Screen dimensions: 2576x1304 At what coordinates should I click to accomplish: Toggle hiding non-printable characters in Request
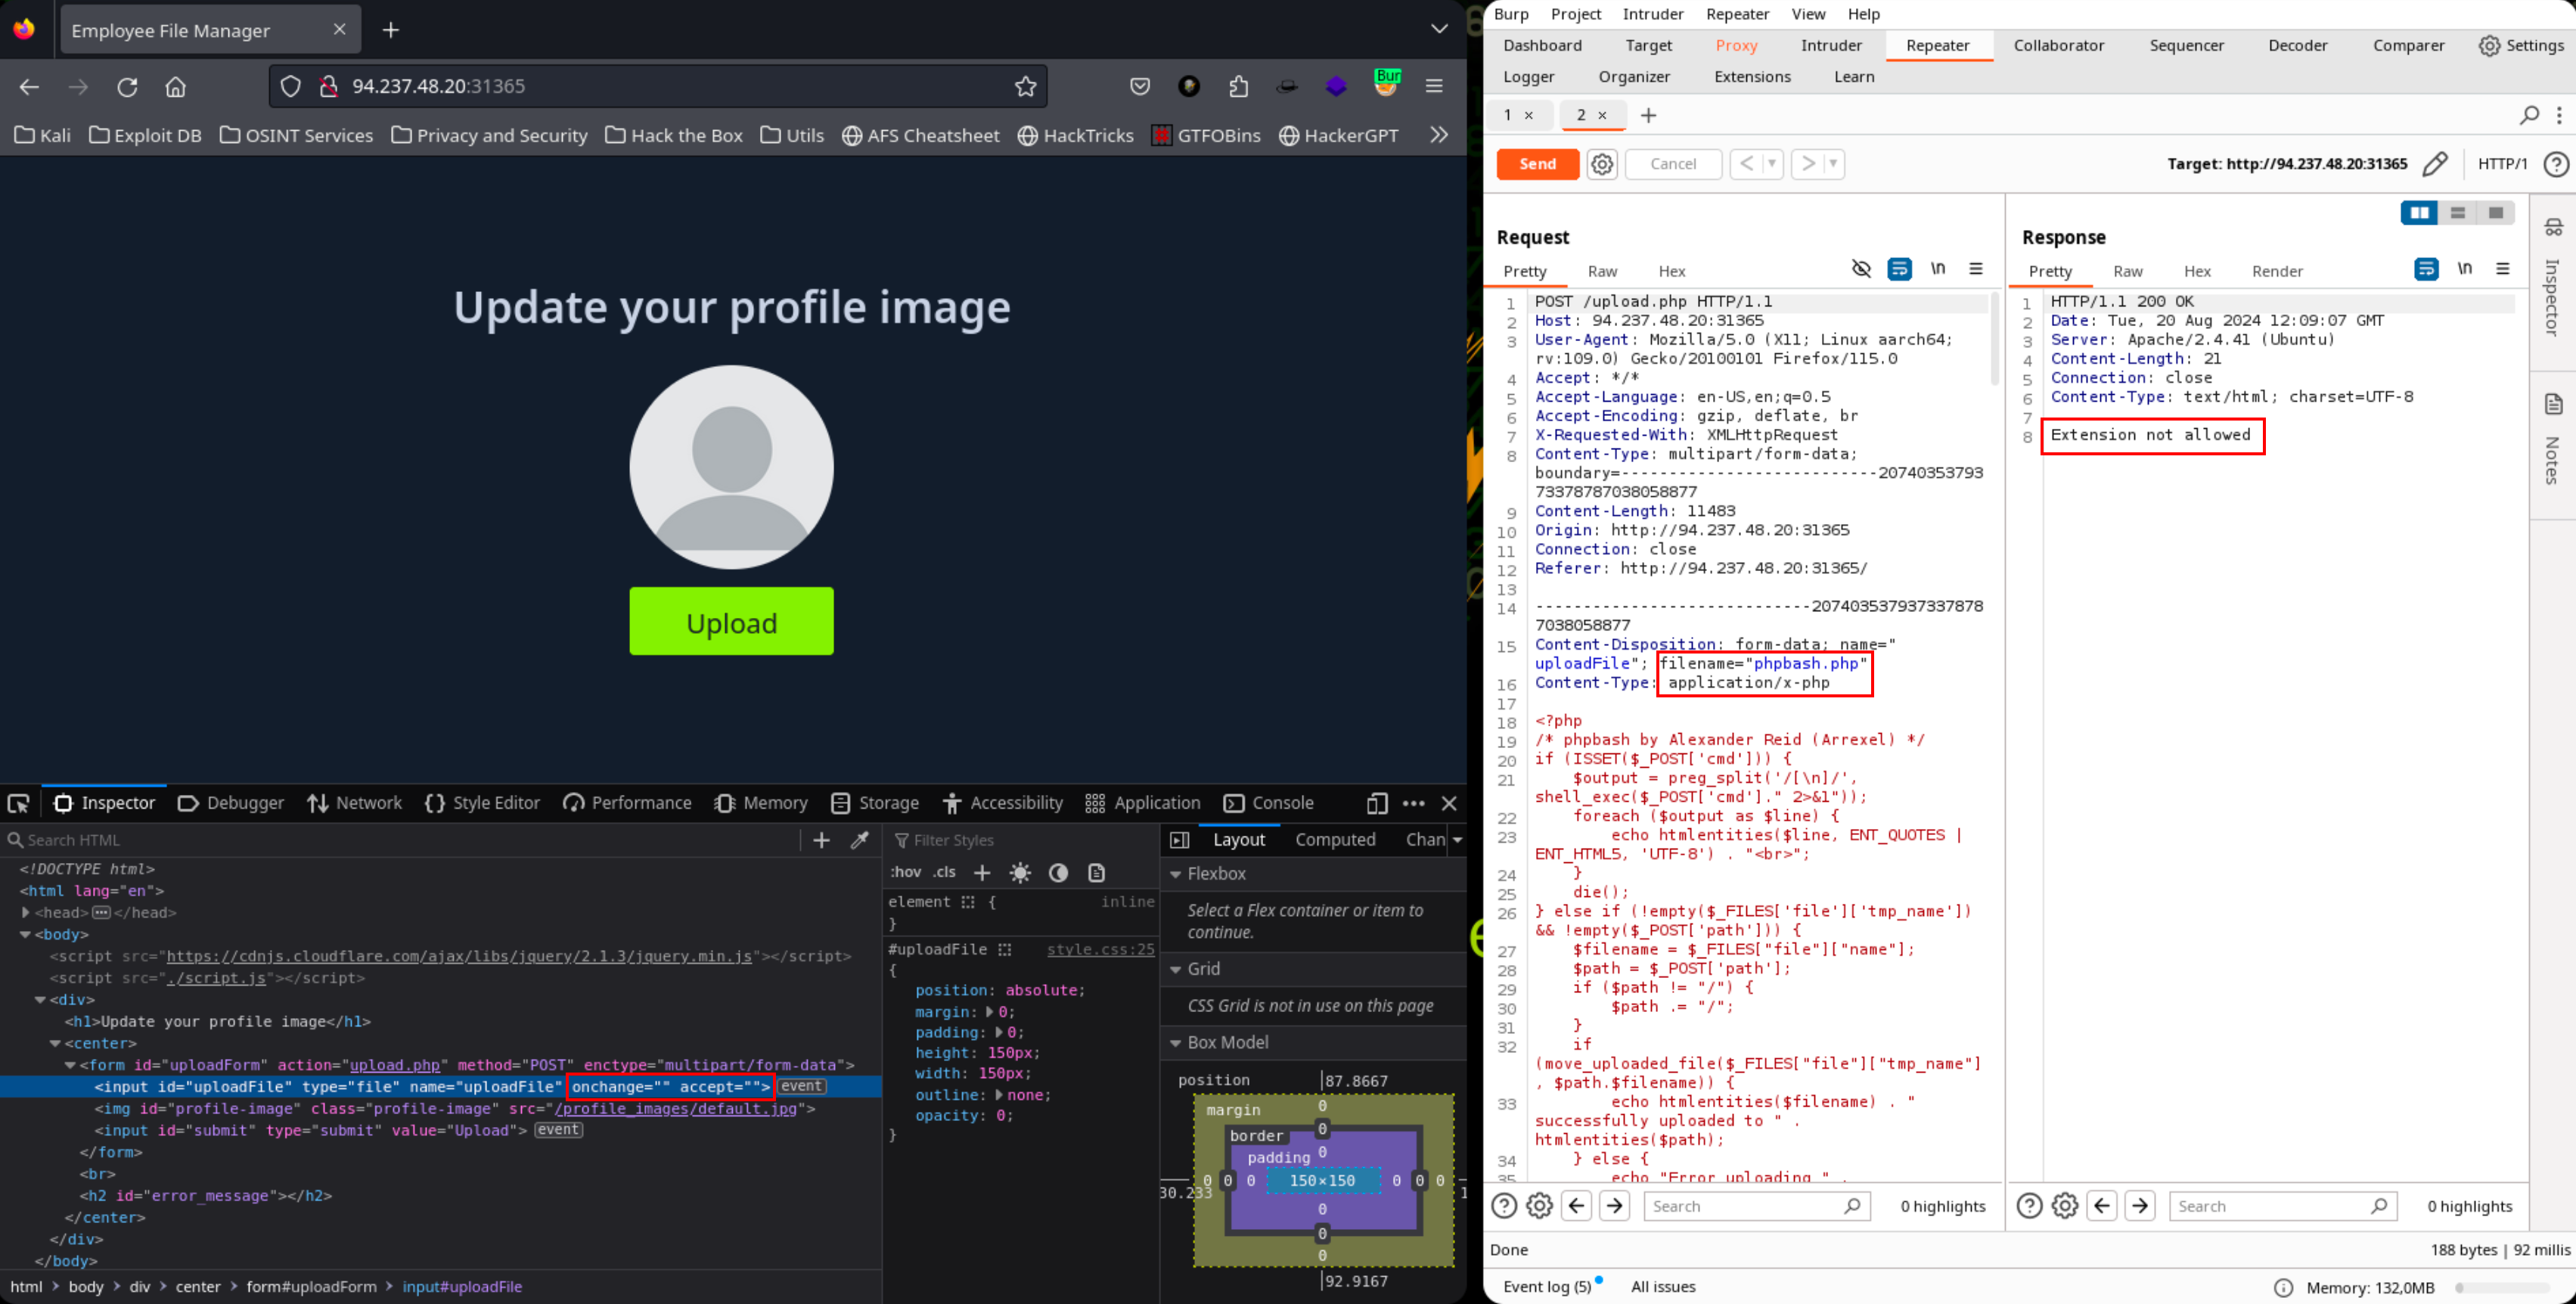1861,268
